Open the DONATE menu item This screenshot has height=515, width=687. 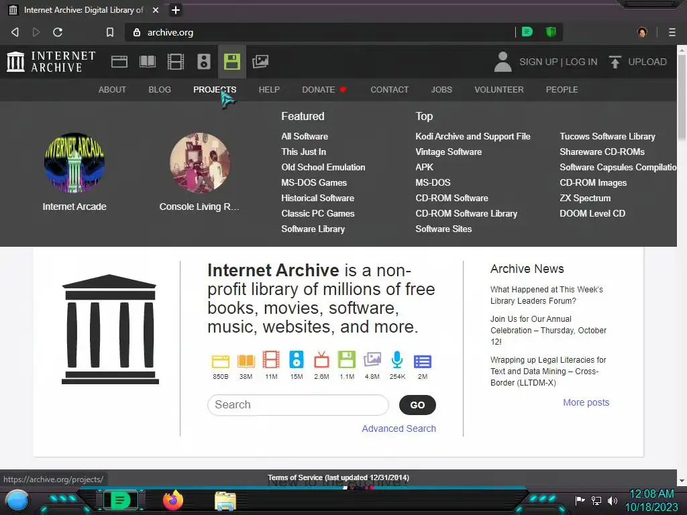coord(324,89)
